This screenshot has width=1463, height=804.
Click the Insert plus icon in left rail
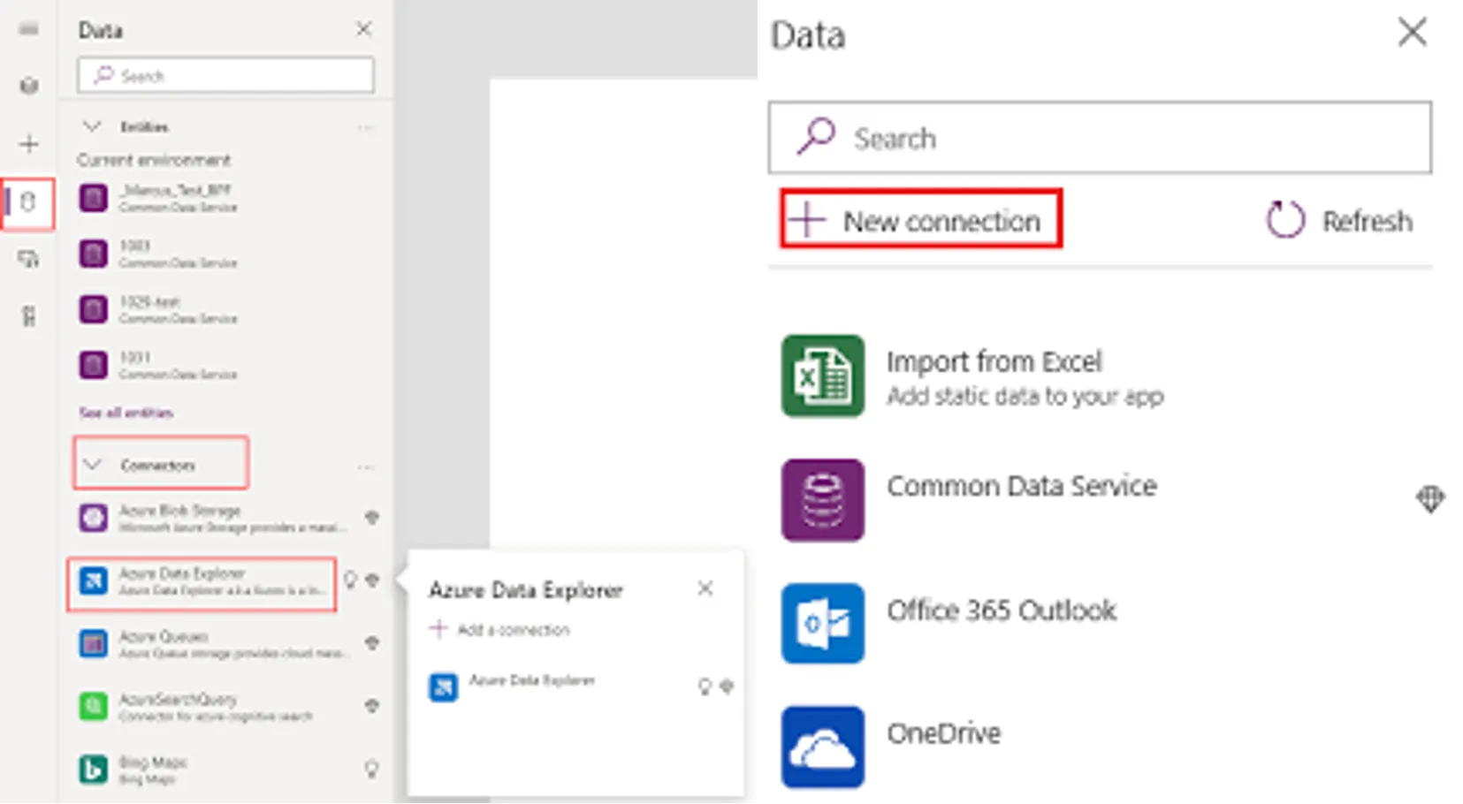(x=28, y=143)
